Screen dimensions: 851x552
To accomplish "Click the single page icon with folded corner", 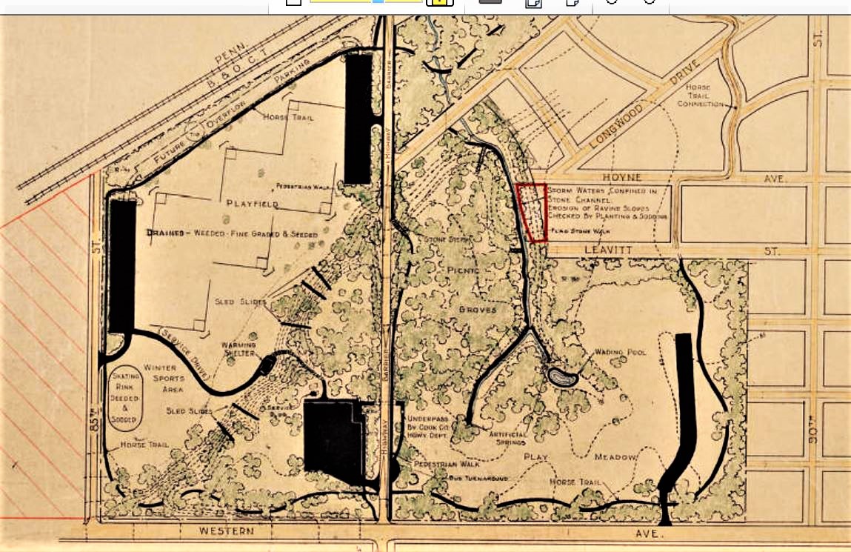I will 572,2.
